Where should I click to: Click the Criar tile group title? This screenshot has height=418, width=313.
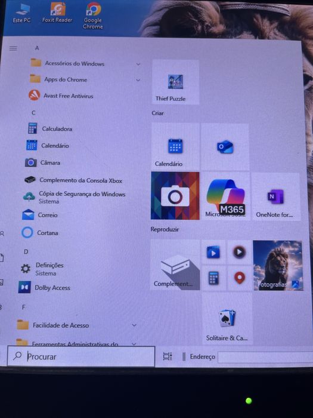[x=157, y=113]
